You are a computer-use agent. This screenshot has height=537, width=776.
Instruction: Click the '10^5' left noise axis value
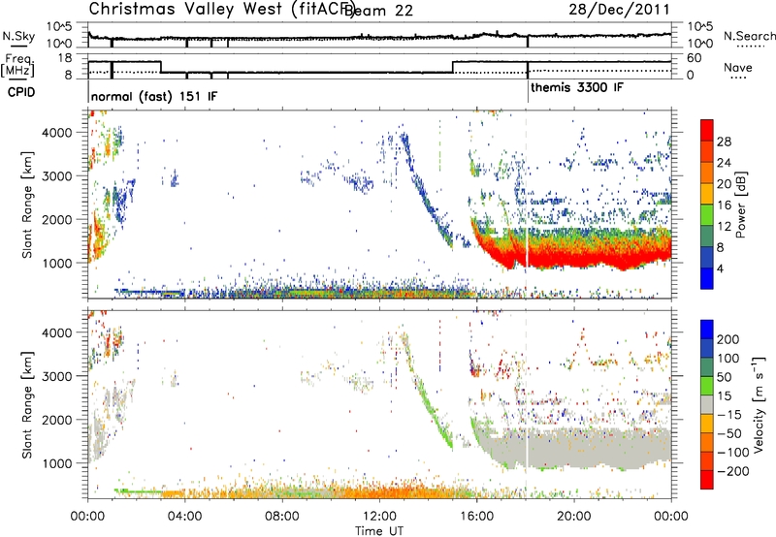(x=59, y=27)
